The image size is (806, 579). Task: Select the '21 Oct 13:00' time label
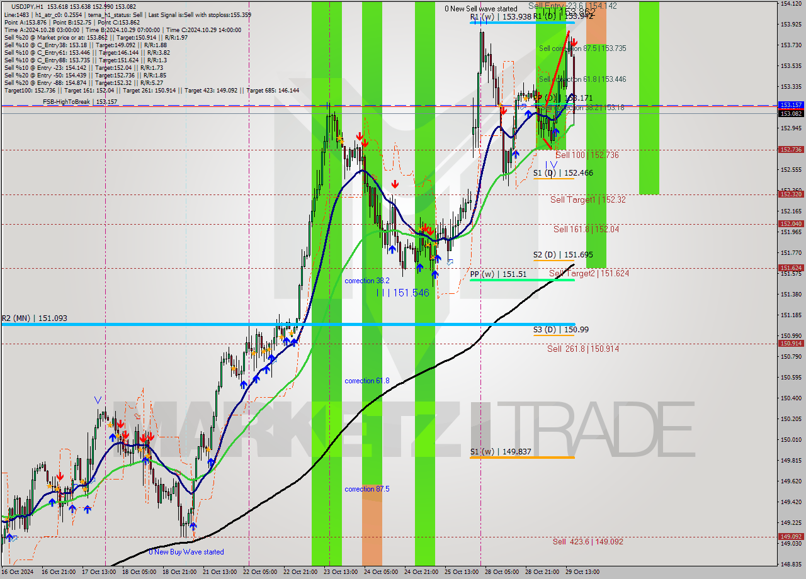[x=219, y=572]
